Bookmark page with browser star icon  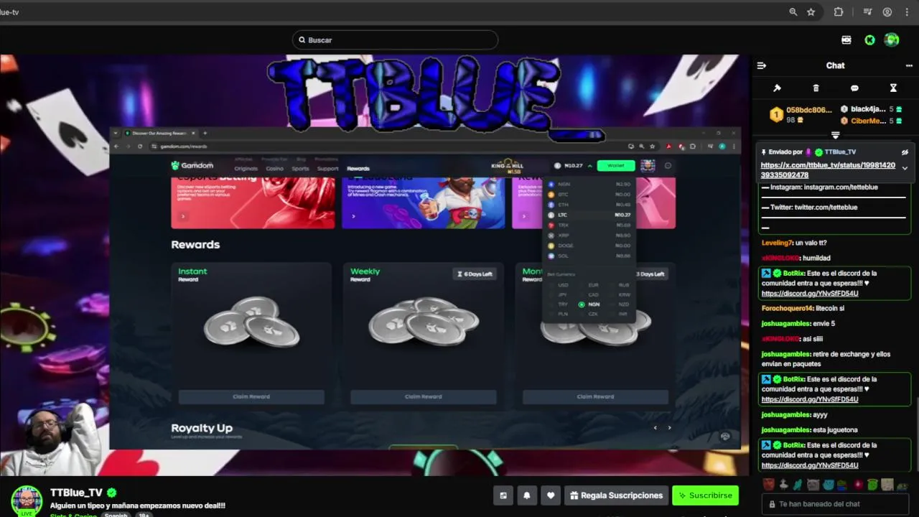click(811, 11)
